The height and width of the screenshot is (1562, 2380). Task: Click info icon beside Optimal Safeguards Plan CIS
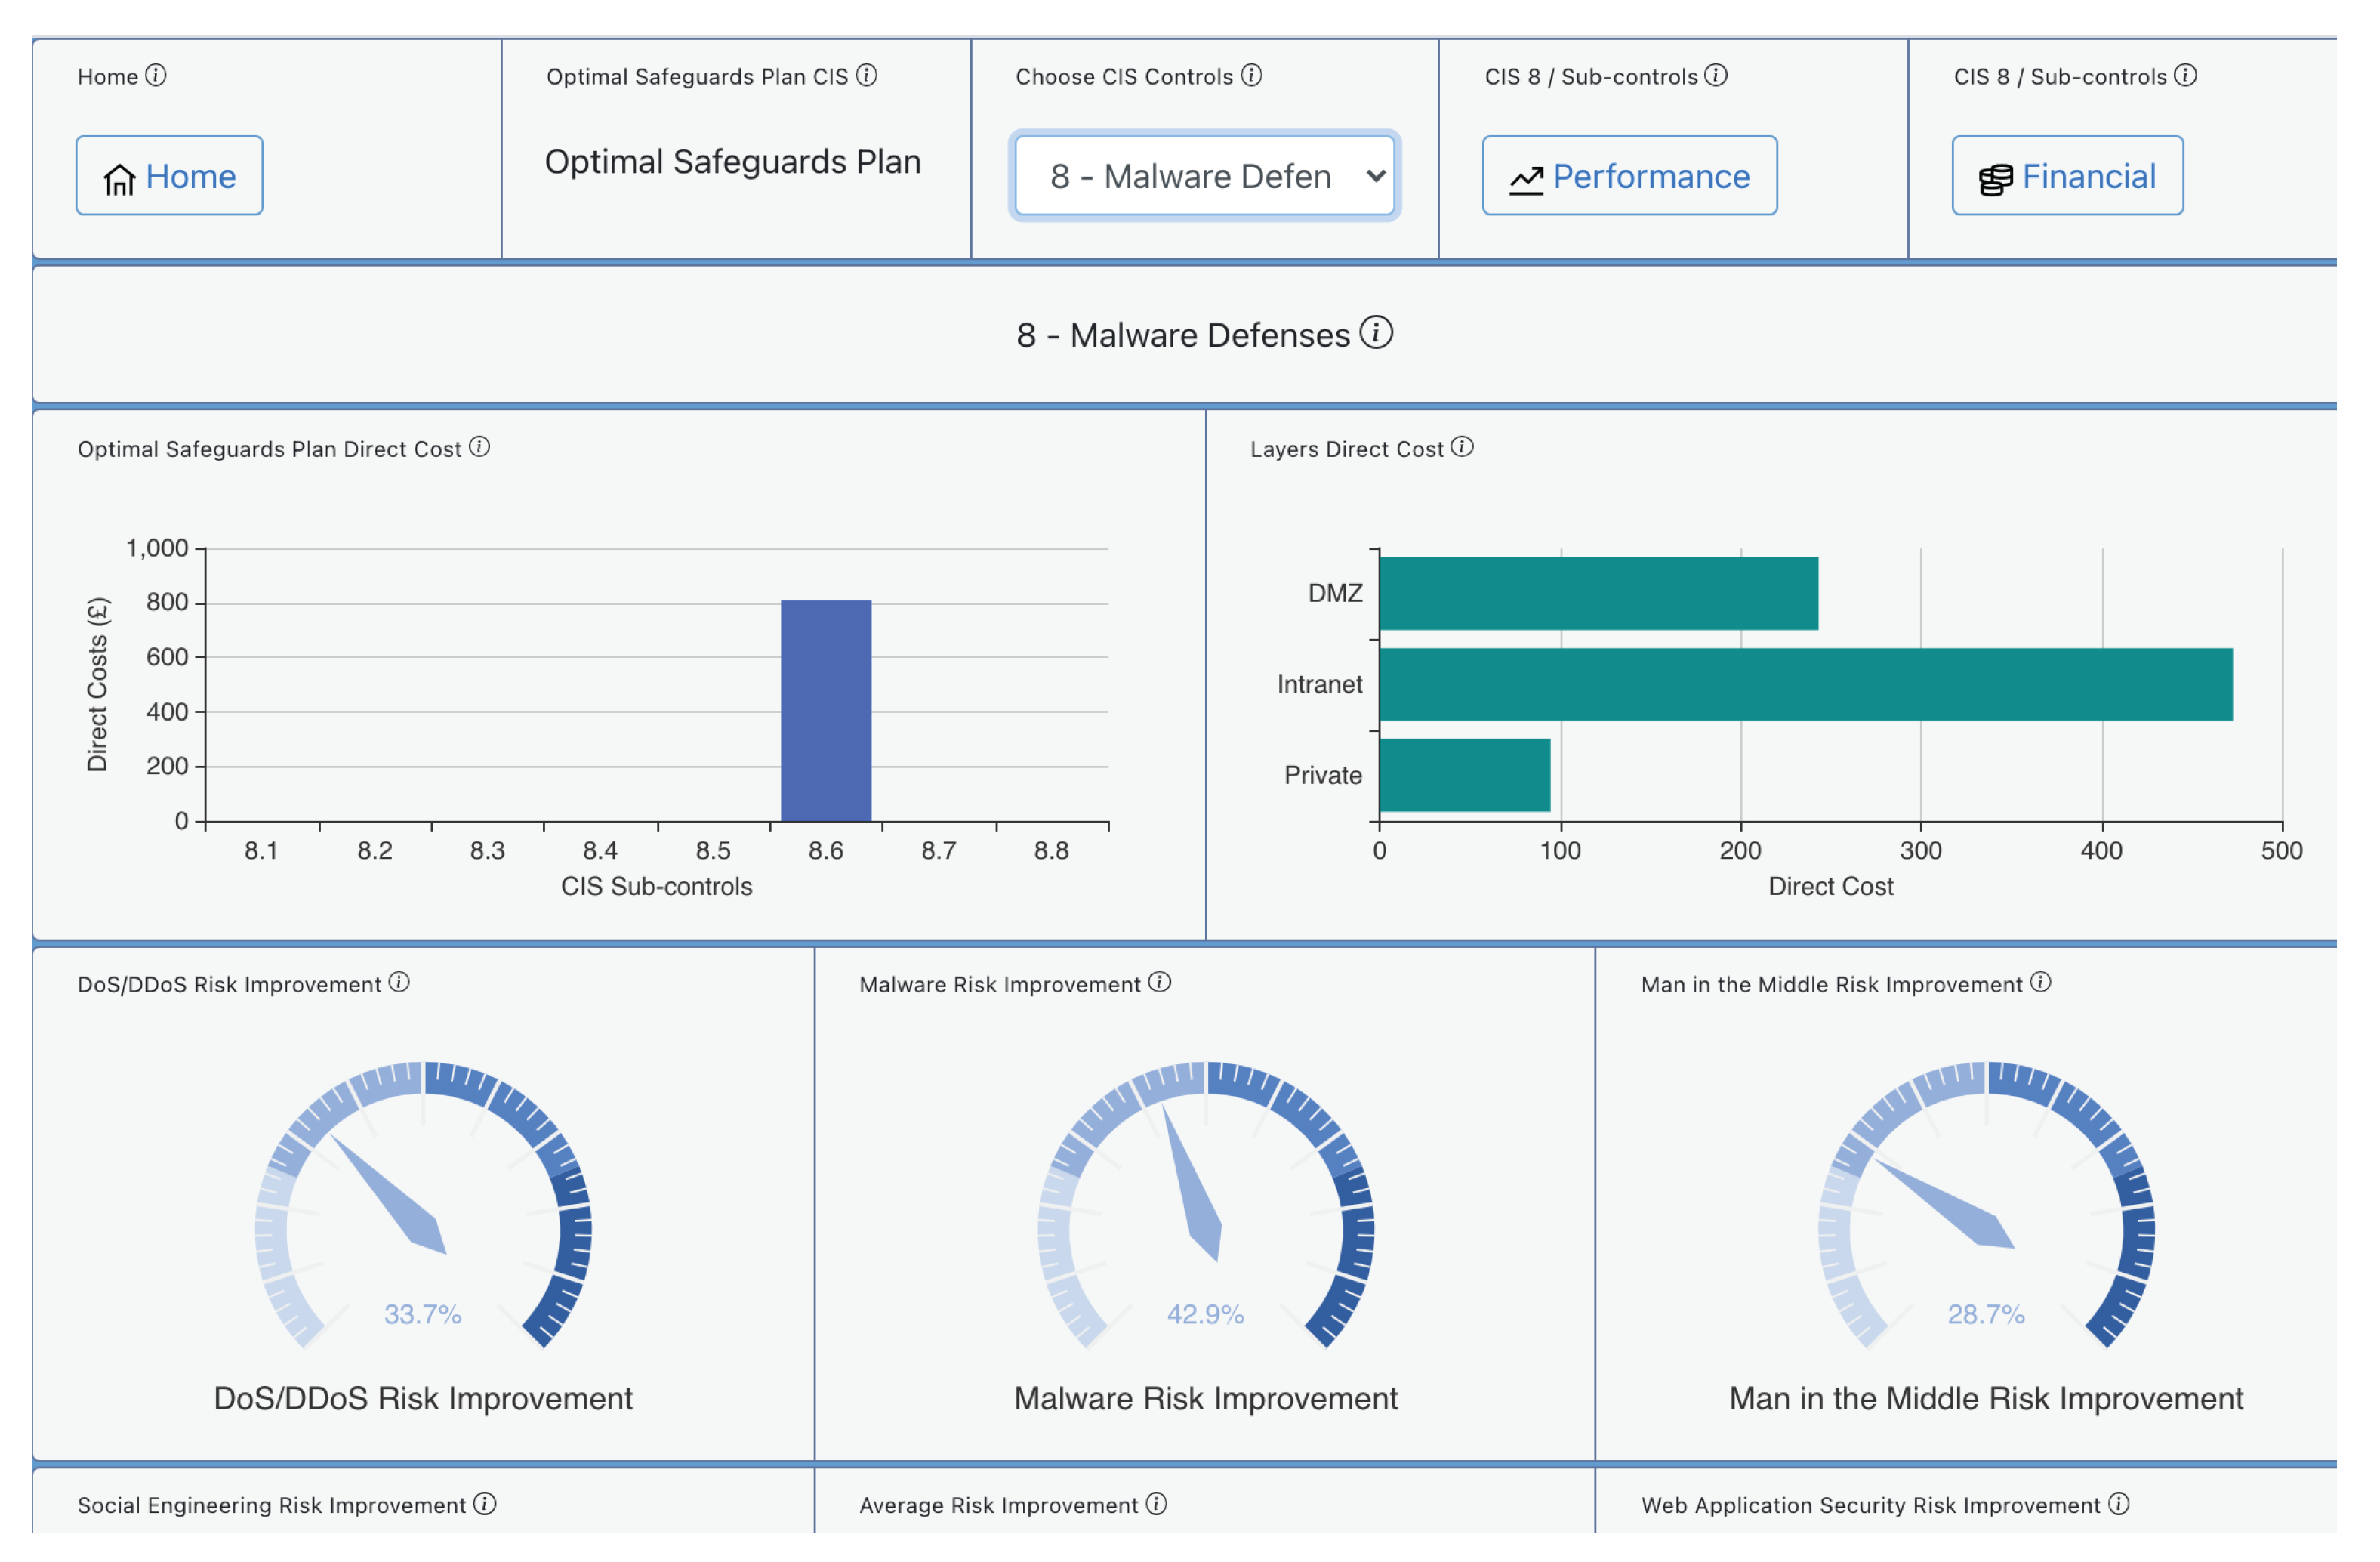[x=867, y=76]
